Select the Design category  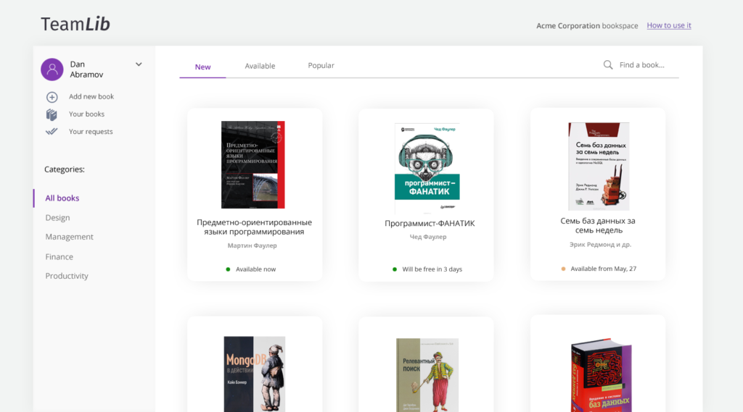coord(57,218)
